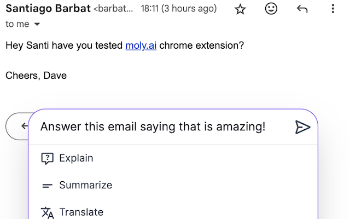Click the Explain speech bubble question icon

coord(48,158)
